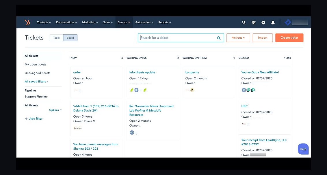Select the Support Pipeline selector
The image size is (327, 175).
[x=36, y=97]
